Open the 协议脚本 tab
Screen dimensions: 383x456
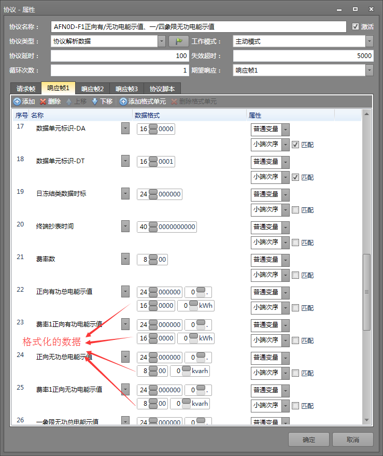[162, 89]
